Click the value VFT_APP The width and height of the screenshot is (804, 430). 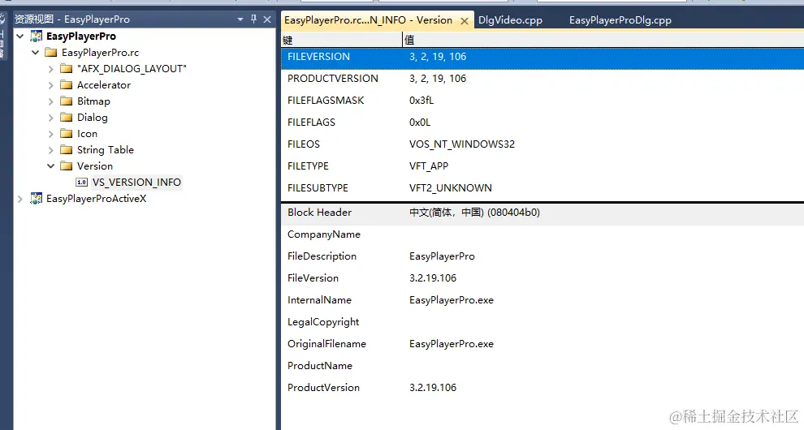coord(429,166)
